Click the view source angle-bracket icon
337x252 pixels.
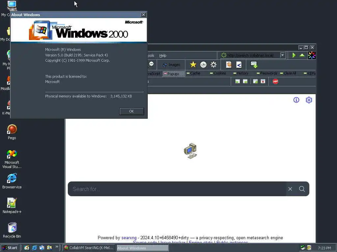pos(239,65)
